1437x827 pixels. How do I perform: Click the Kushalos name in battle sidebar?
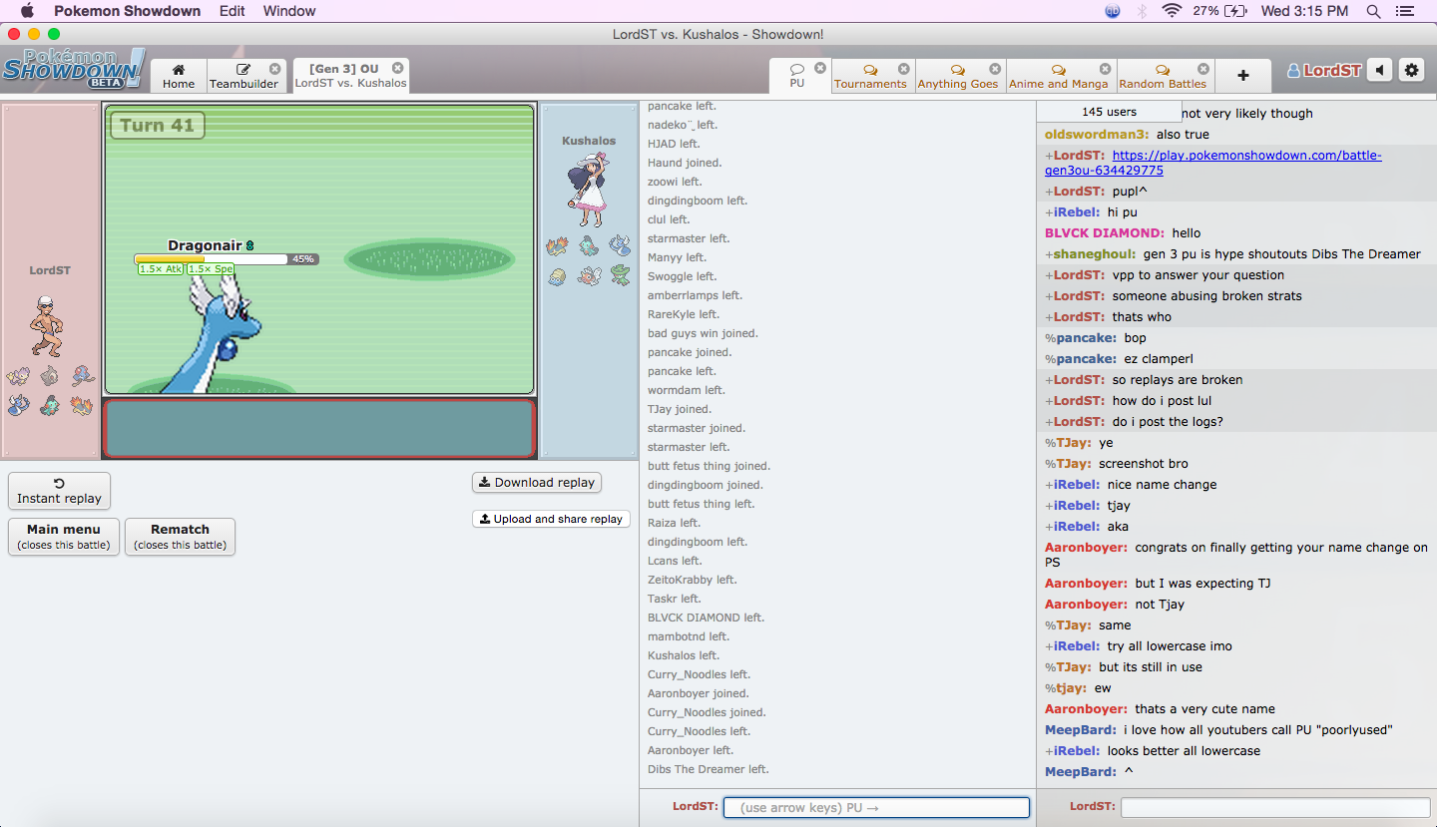589,141
